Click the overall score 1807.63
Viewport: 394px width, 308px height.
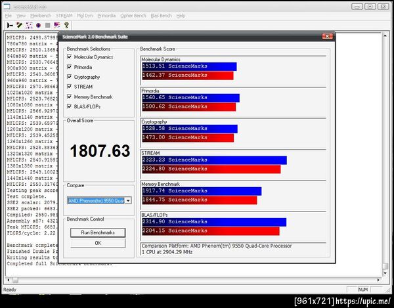pos(100,151)
